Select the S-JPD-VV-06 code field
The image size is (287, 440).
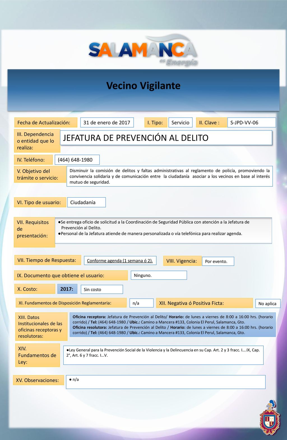[x=251, y=122]
